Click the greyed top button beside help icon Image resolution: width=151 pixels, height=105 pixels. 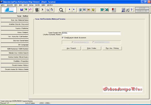pos(142,8)
